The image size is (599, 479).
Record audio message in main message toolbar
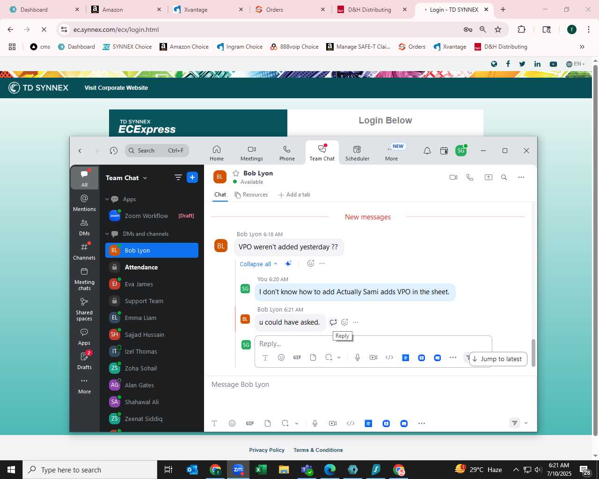pos(315,423)
